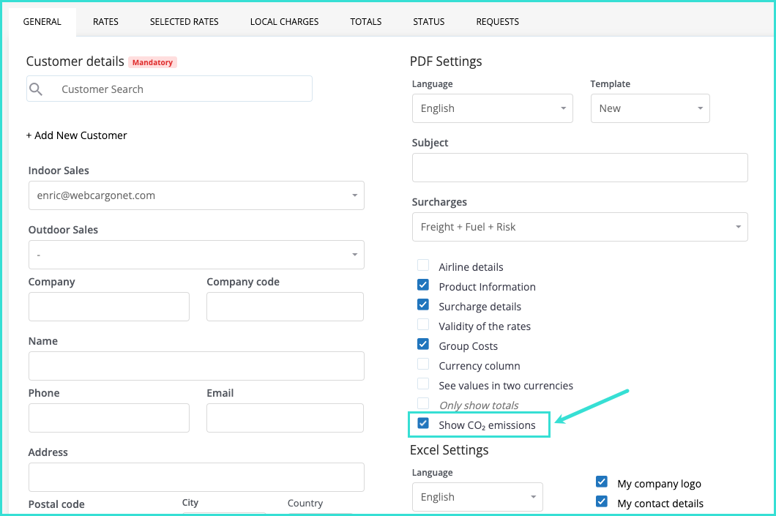Open the PDF Language dropdown

[x=493, y=108]
